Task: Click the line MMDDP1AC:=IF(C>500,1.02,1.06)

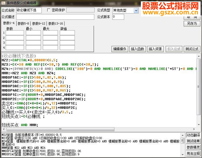Action: (x=34, y=78)
